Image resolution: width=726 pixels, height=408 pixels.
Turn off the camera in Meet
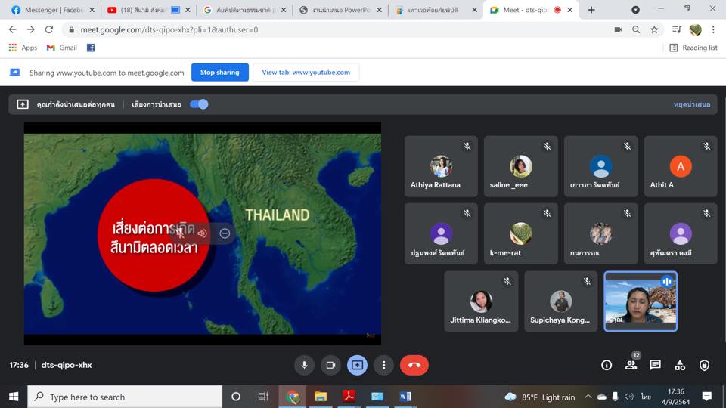tap(330, 365)
